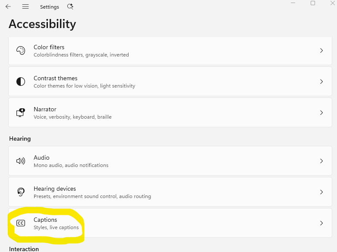This screenshot has width=337, height=252.
Task: Expand the Color filters row chevron
Action: coord(321,50)
